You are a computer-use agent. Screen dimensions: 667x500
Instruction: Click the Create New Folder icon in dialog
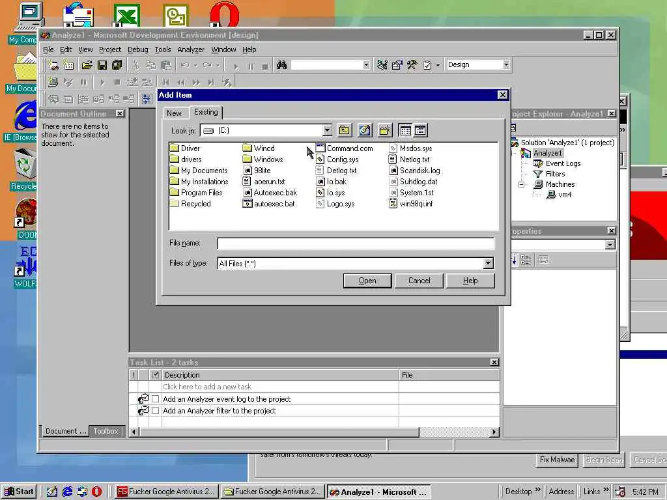384,130
